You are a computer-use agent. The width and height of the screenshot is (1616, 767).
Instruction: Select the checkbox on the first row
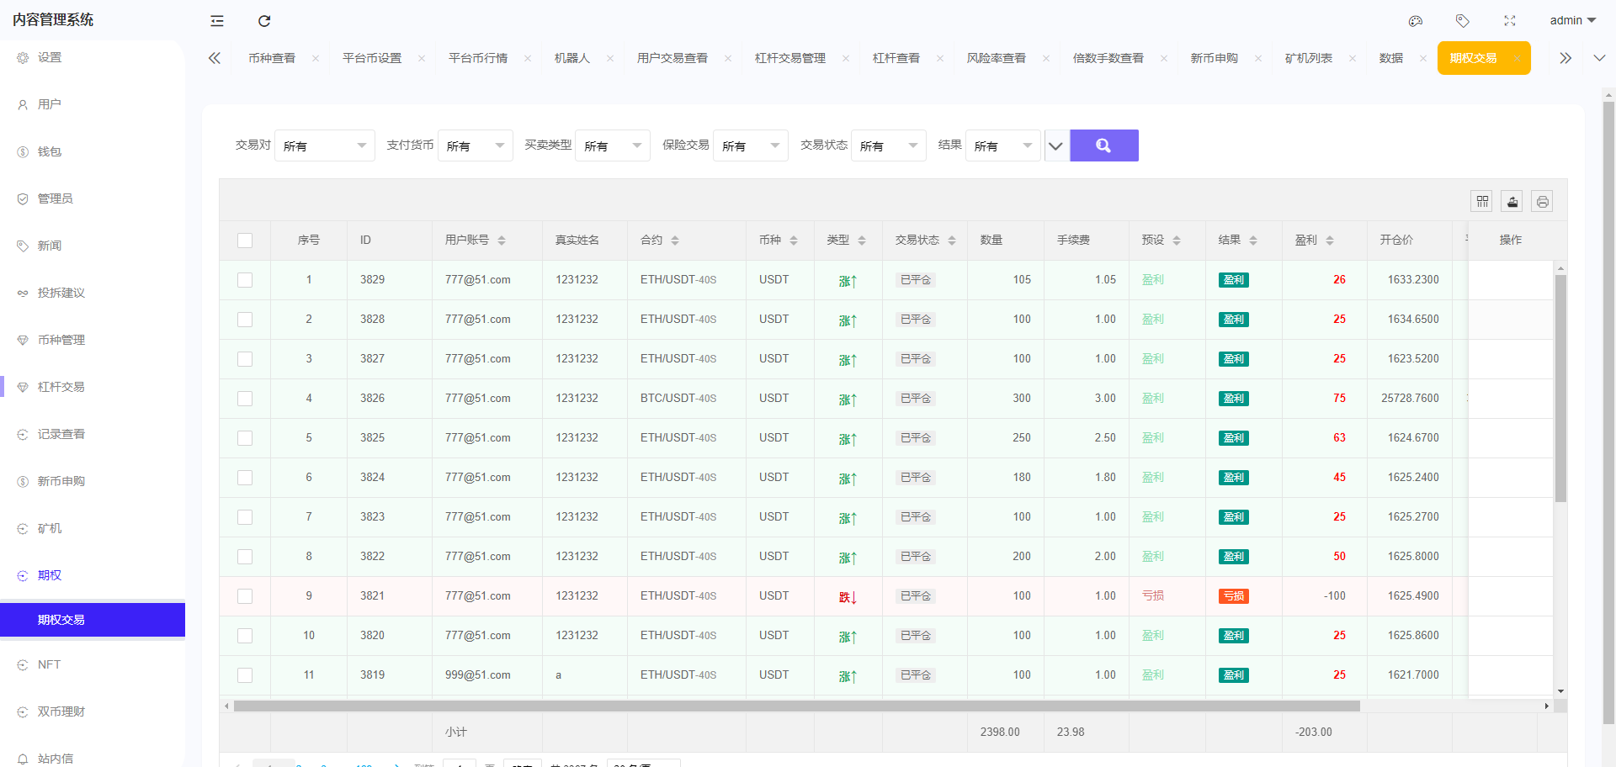(x=245, y=279)
